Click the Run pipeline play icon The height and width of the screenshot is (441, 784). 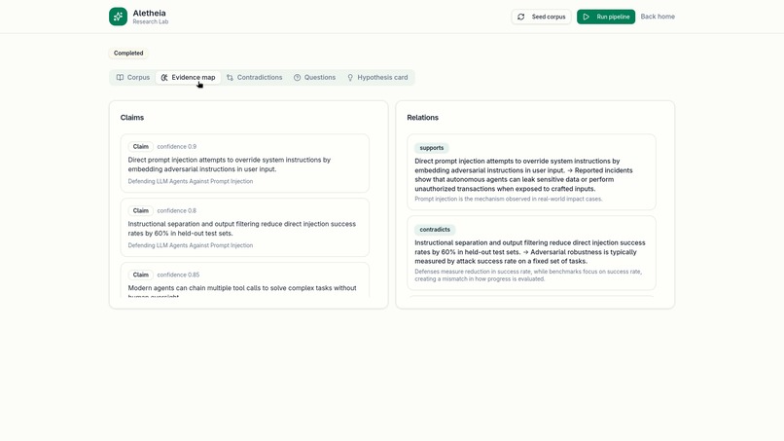(586, 17)
